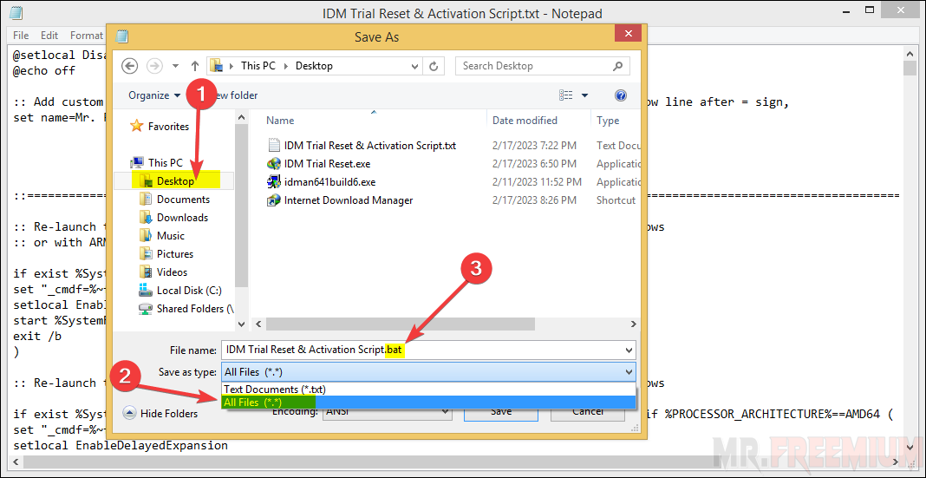Open Notepad Edit menu
The image size is (926, 478).
point(49,36)
